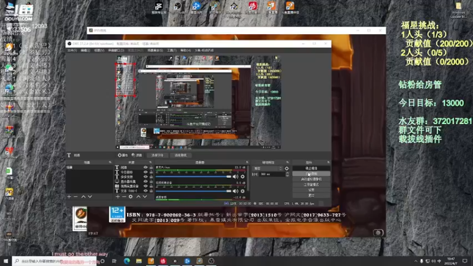The width and height of the screenshot is (473, 266).
Task: Pop out the Scene Transitions dock panel
Action: [287, 162]
